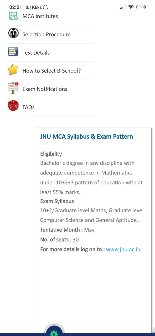Tap the Test Details list icon
The width and height of the screenshot is (155, 336).
point(13,52)
